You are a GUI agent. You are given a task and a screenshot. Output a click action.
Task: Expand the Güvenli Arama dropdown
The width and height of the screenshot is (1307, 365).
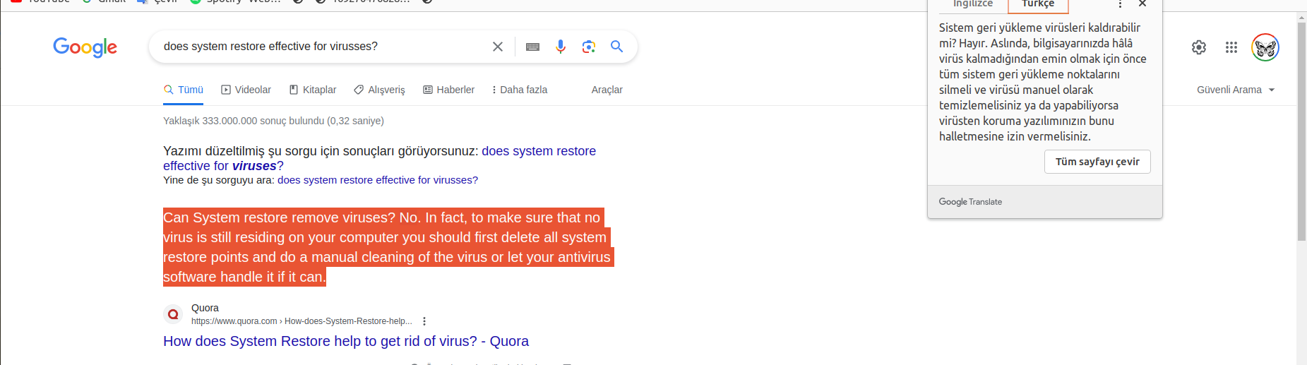click(x=1236, y=90)
